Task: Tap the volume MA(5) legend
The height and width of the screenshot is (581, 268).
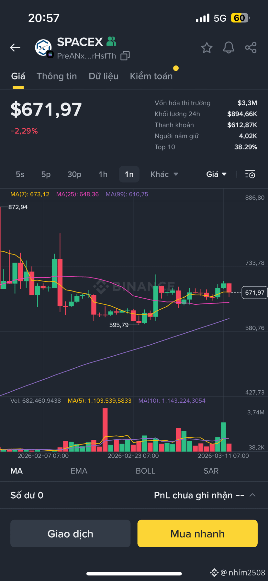Action: point(99,401)
